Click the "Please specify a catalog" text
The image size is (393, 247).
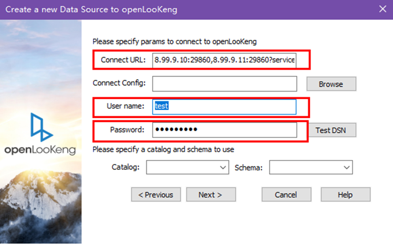point(163,149)
